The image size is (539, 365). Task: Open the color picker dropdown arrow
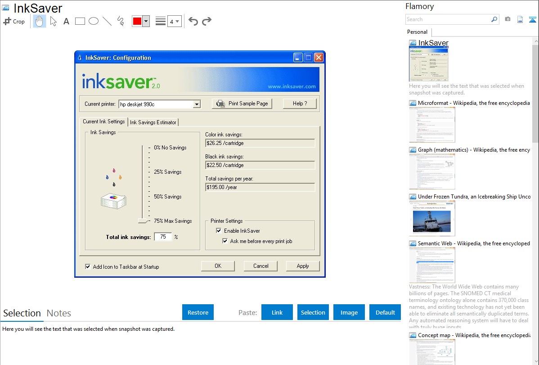tap(146, 21)
